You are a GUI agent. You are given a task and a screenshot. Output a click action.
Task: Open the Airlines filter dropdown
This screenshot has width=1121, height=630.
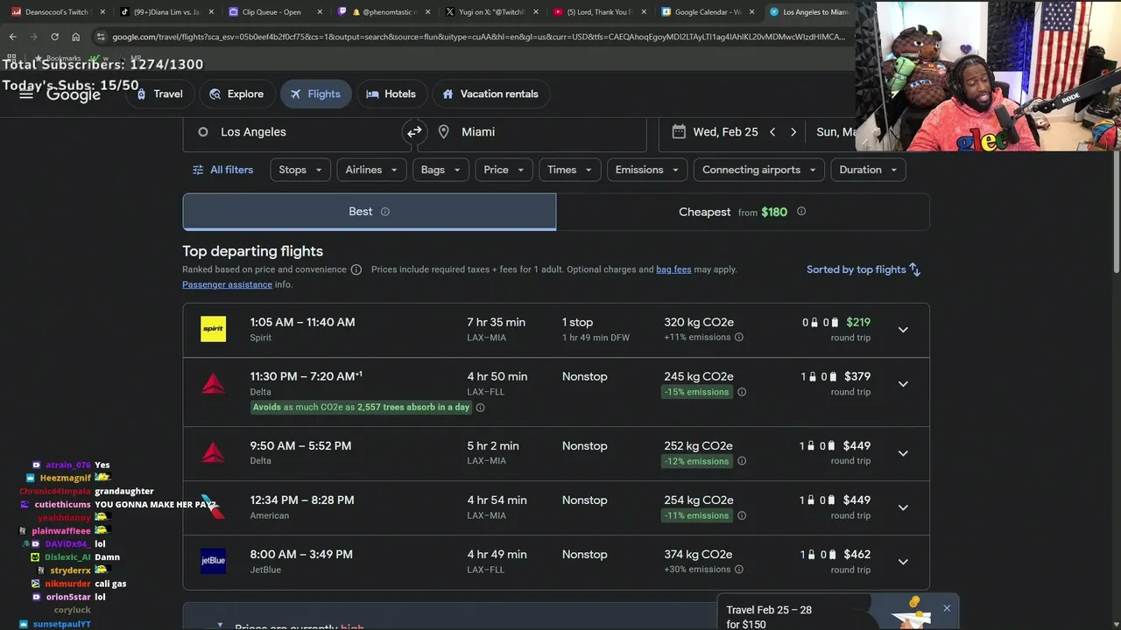pyautogui.click(x=371, y=170)
